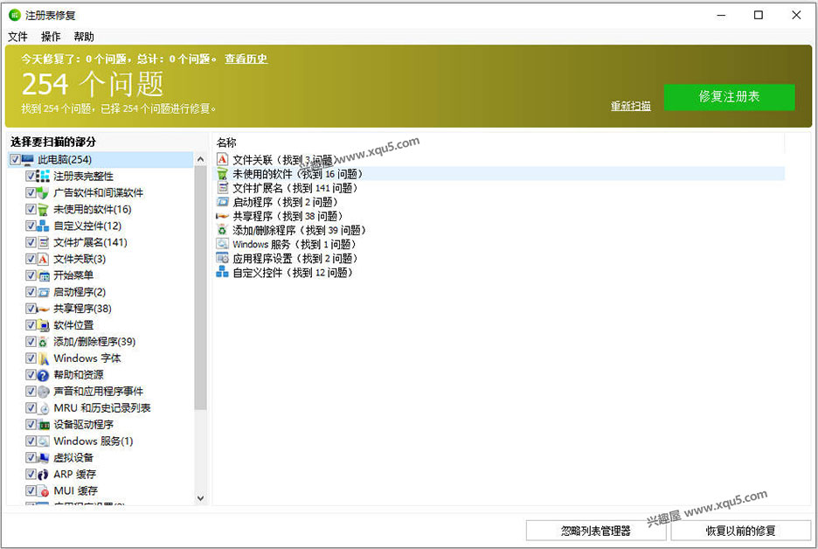Click the 自定义控件 icon in results list
818x549 pixels.
pyautogui.click(x=221, y=272)
